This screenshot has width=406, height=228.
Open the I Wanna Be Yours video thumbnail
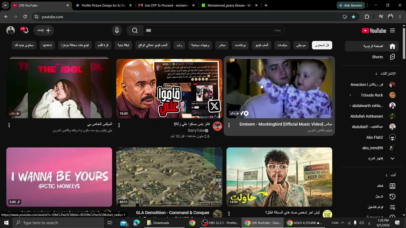point(59,177)
